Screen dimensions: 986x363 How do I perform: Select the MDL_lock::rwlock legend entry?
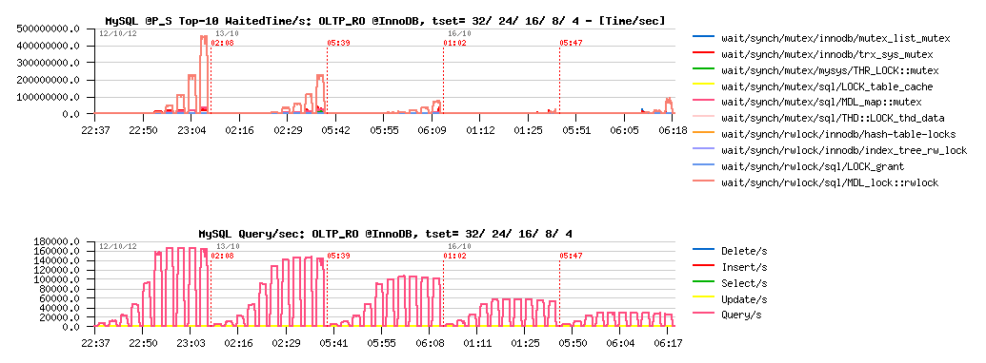pos(830,182)
